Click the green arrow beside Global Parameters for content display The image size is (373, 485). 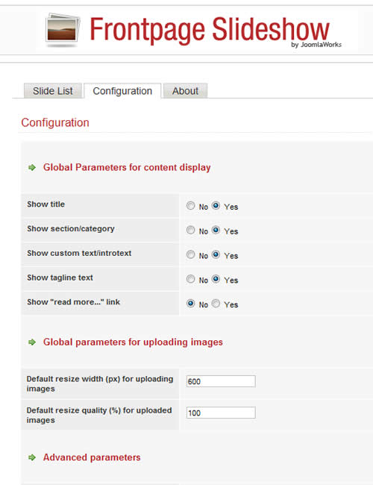[x=32, y=168]
